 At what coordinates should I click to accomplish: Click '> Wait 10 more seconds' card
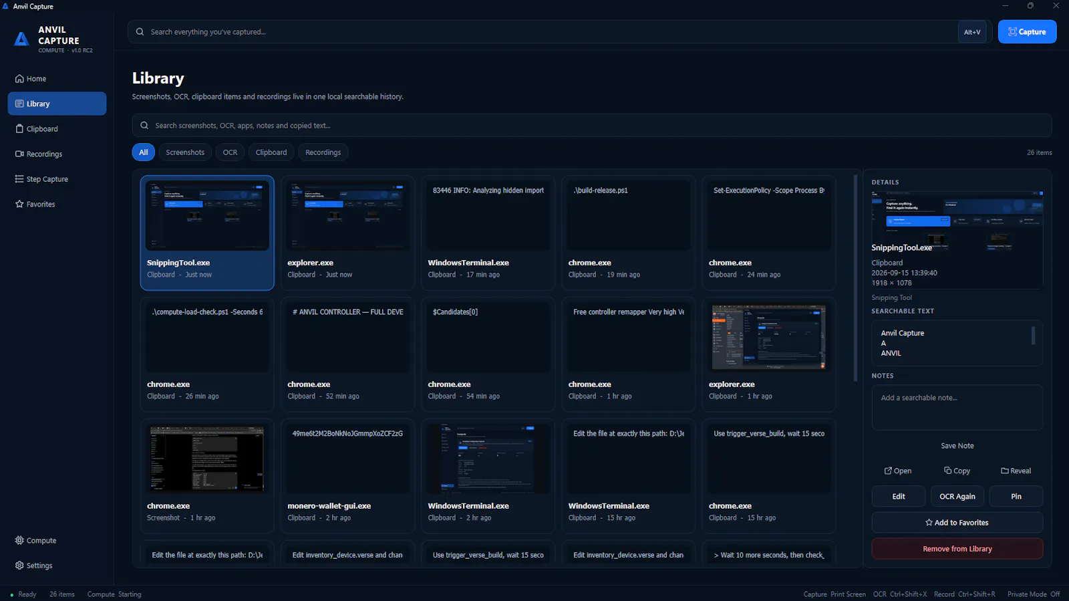(x=769, y=552)
